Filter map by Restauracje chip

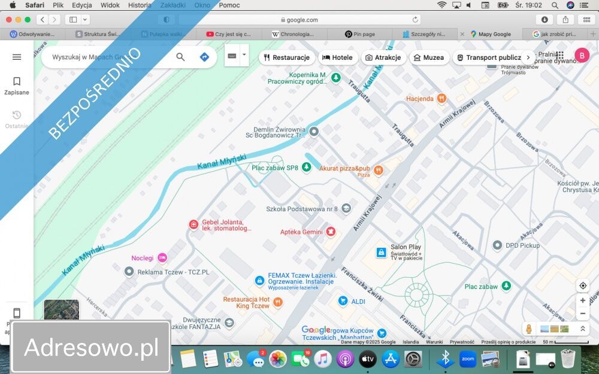(x=286, y=57)
